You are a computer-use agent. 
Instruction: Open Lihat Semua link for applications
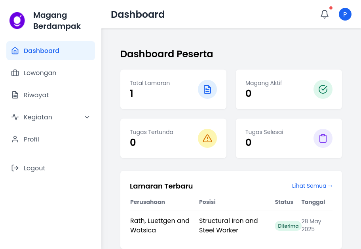point(312,186)
